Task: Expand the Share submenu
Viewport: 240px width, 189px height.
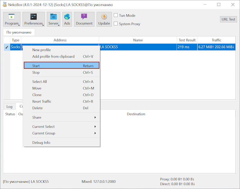Action: point(61,117)
